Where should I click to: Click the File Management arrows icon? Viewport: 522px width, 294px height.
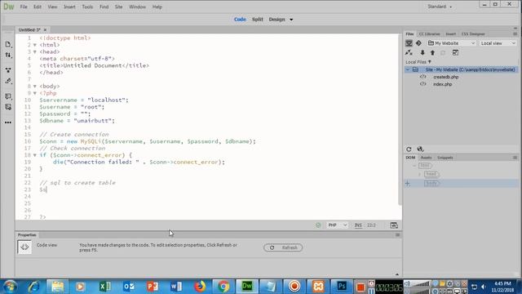pyautogui.click(x=8, y=55)
